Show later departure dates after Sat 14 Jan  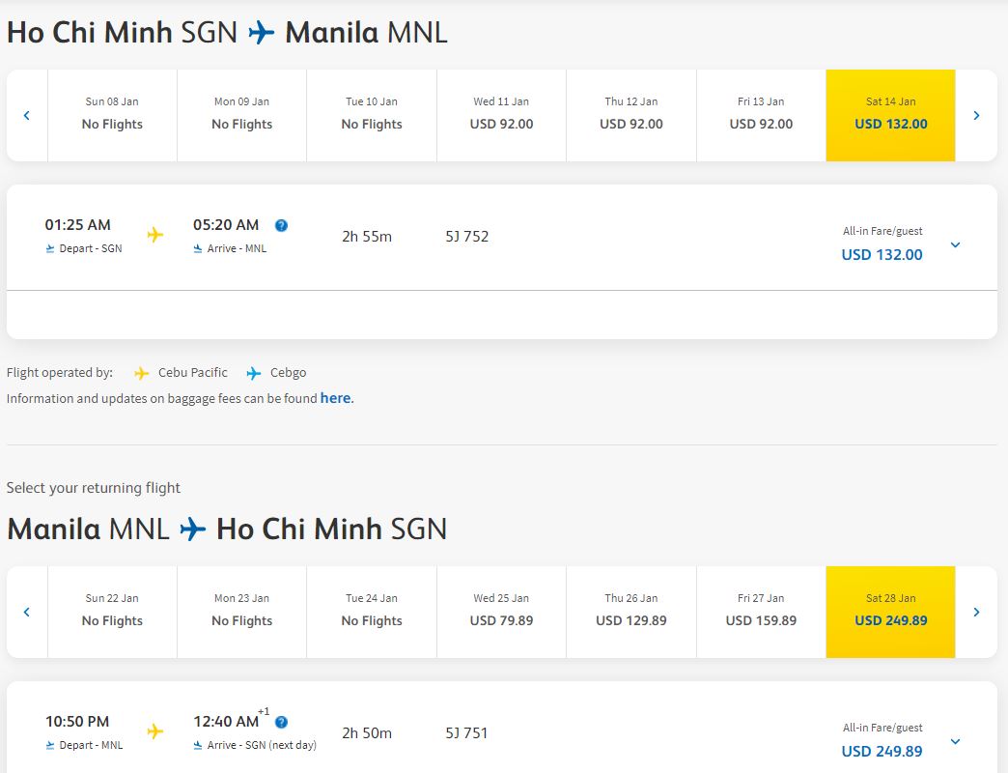pos(976,115)
